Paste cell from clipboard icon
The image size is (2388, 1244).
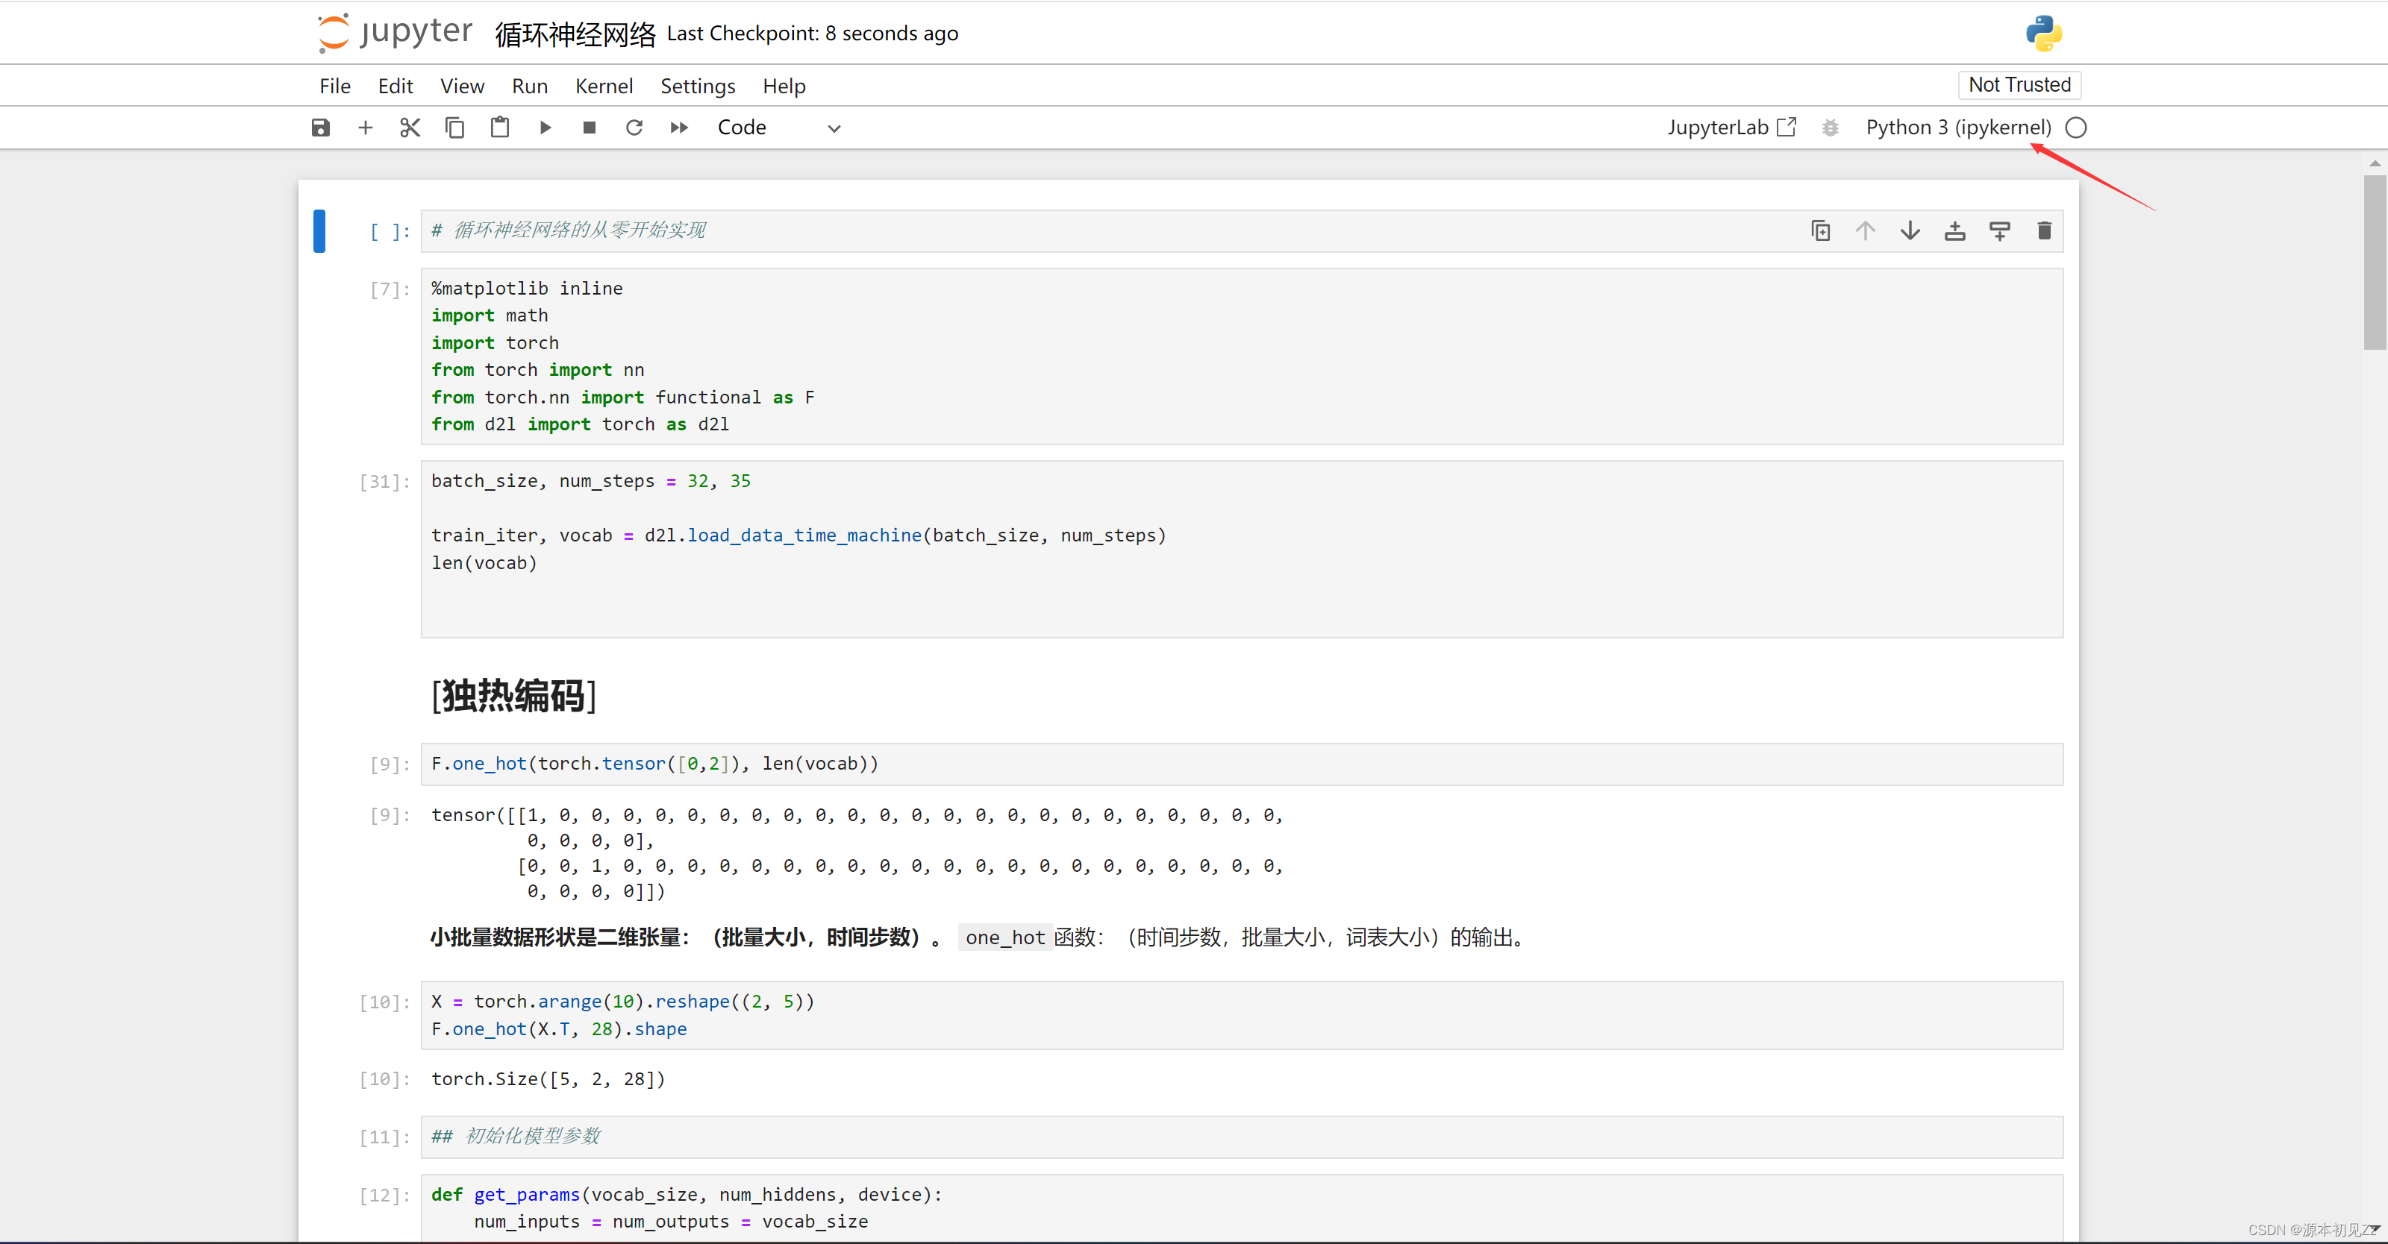[500, 128]
